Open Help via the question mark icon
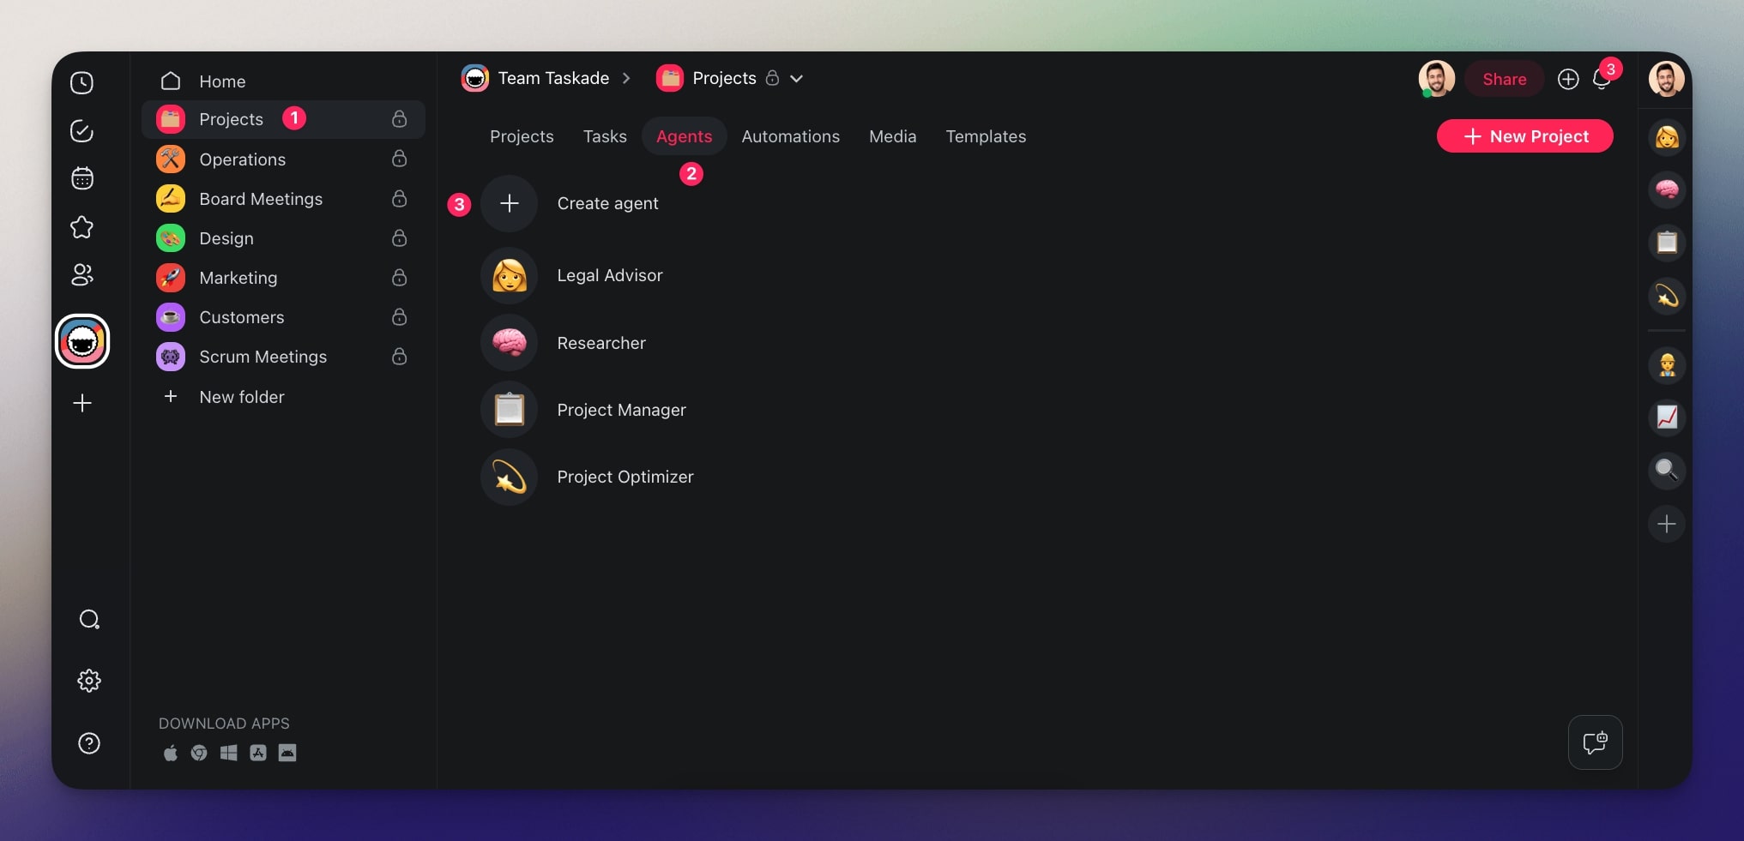The width and height of the screenshot is (1744, 841). click(x=89, y=743)
